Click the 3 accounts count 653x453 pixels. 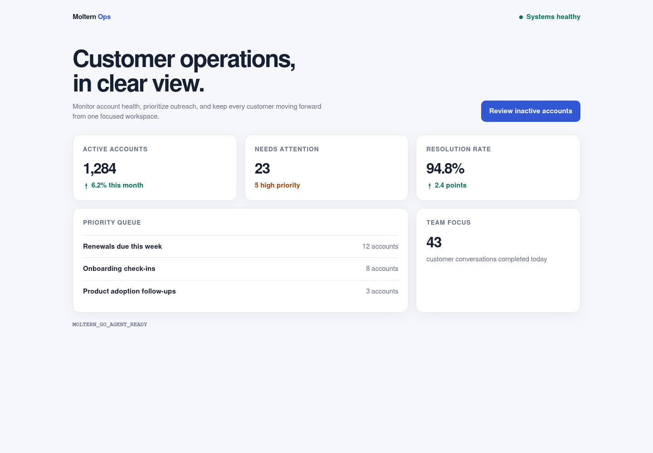coord(382,291)
